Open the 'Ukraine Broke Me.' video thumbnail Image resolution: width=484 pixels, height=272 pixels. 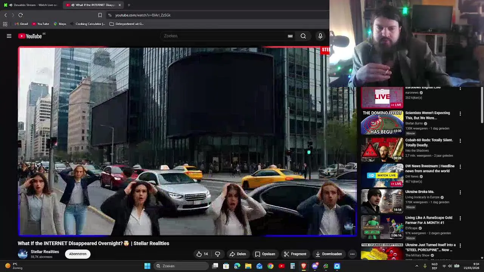(382, 201)
